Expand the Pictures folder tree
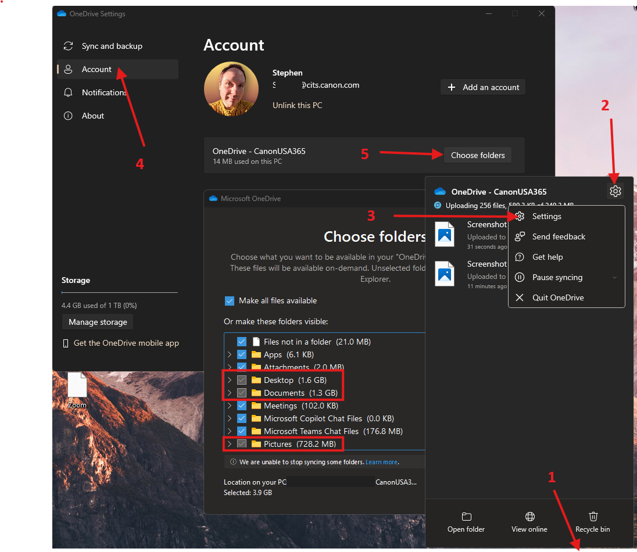This screenshot has width=637, height=552. click(x=229, y=444)
